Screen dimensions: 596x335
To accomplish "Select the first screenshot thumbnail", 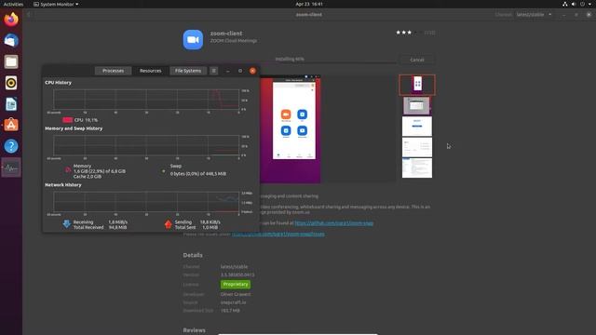I will [417, 85].
